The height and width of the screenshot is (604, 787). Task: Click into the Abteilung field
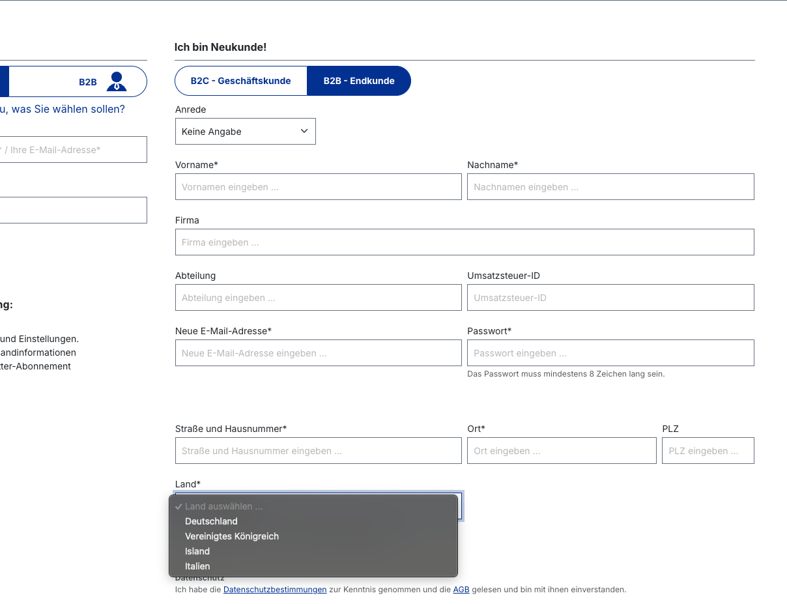click(x=319, y=298)
